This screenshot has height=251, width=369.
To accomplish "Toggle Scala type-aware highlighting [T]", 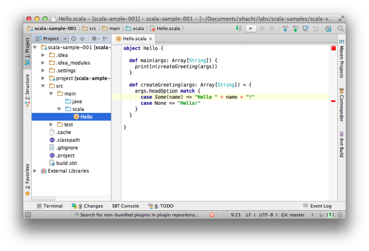I will [x=330, y=215].
